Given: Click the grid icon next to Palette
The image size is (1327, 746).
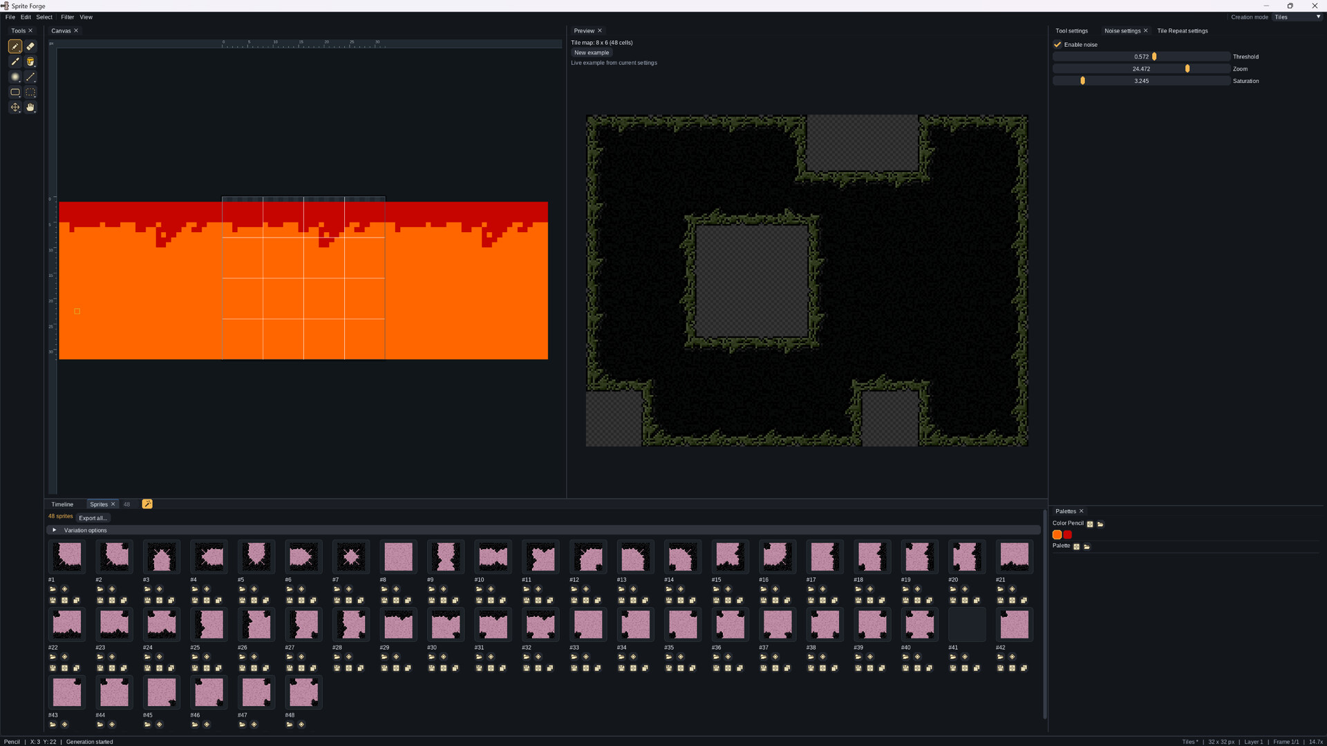Looking at the screenshot, I should pyautogui.click(x=1076, y=546).
